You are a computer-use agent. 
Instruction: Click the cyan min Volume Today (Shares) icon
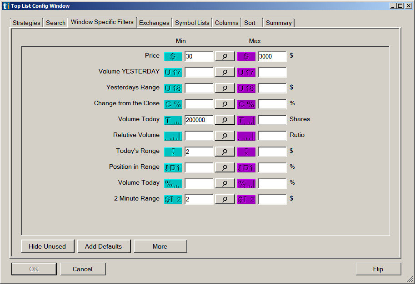click(x=173, y=120)
